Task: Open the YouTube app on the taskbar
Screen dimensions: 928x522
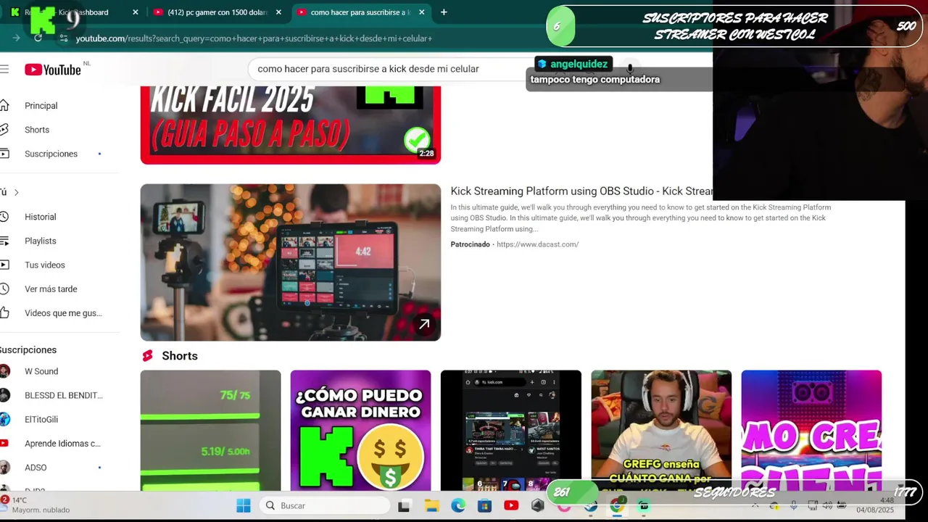Action: coord(511,505)
